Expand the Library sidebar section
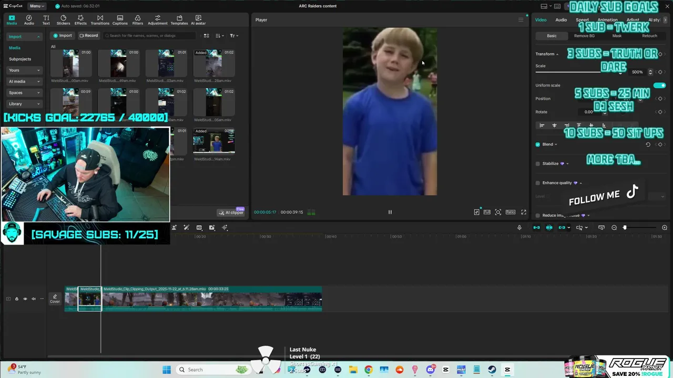Viewport: 673px width, 378px height. (x=24, y=104)
